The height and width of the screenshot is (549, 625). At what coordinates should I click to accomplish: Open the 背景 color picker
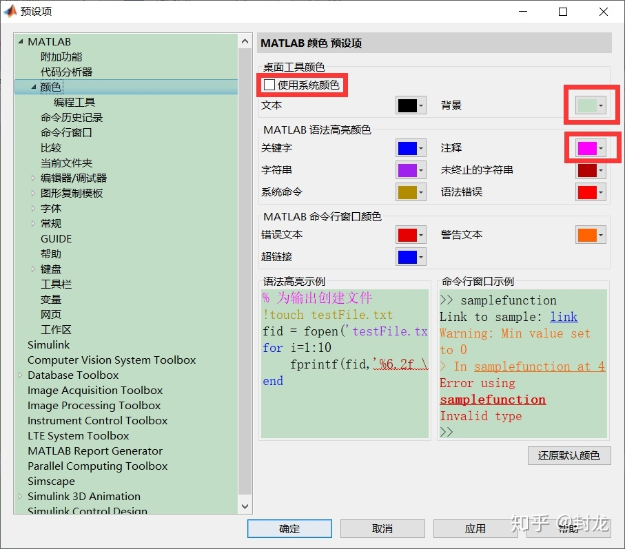pos(591,105)
